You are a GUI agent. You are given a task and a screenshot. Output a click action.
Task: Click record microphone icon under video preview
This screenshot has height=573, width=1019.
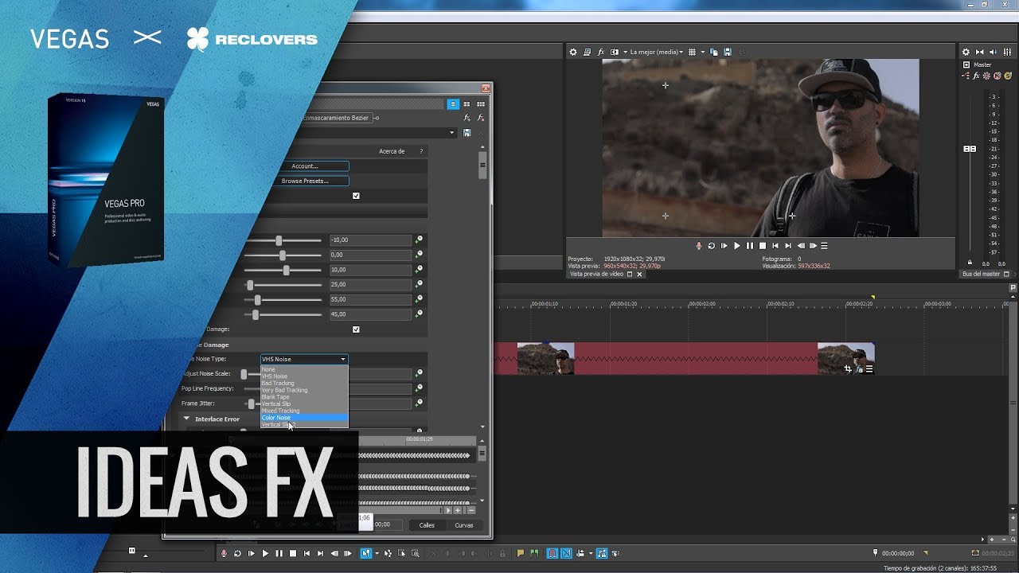click(699, 246)
